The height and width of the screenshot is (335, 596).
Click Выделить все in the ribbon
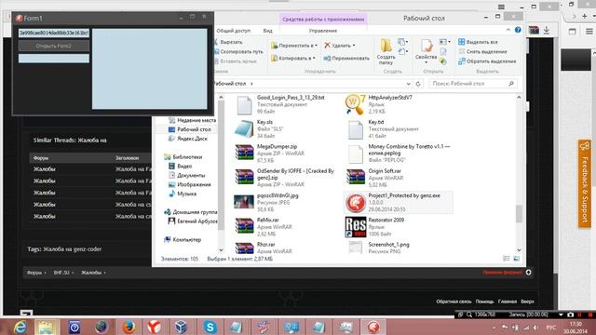point(478,42)
